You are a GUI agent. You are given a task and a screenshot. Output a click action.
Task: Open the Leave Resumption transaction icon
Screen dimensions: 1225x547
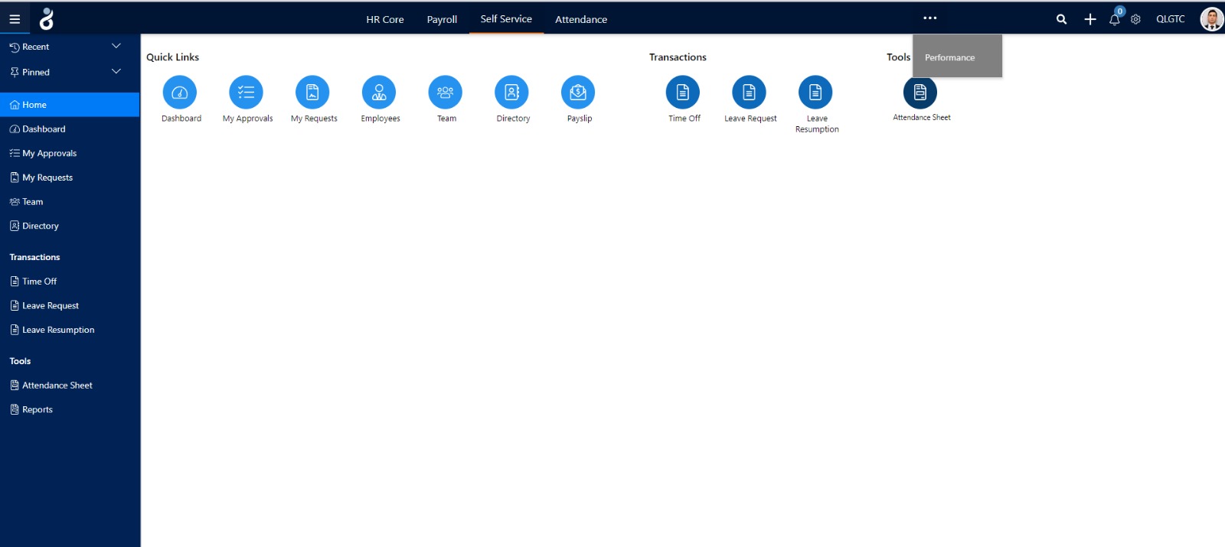click(815, 93)
